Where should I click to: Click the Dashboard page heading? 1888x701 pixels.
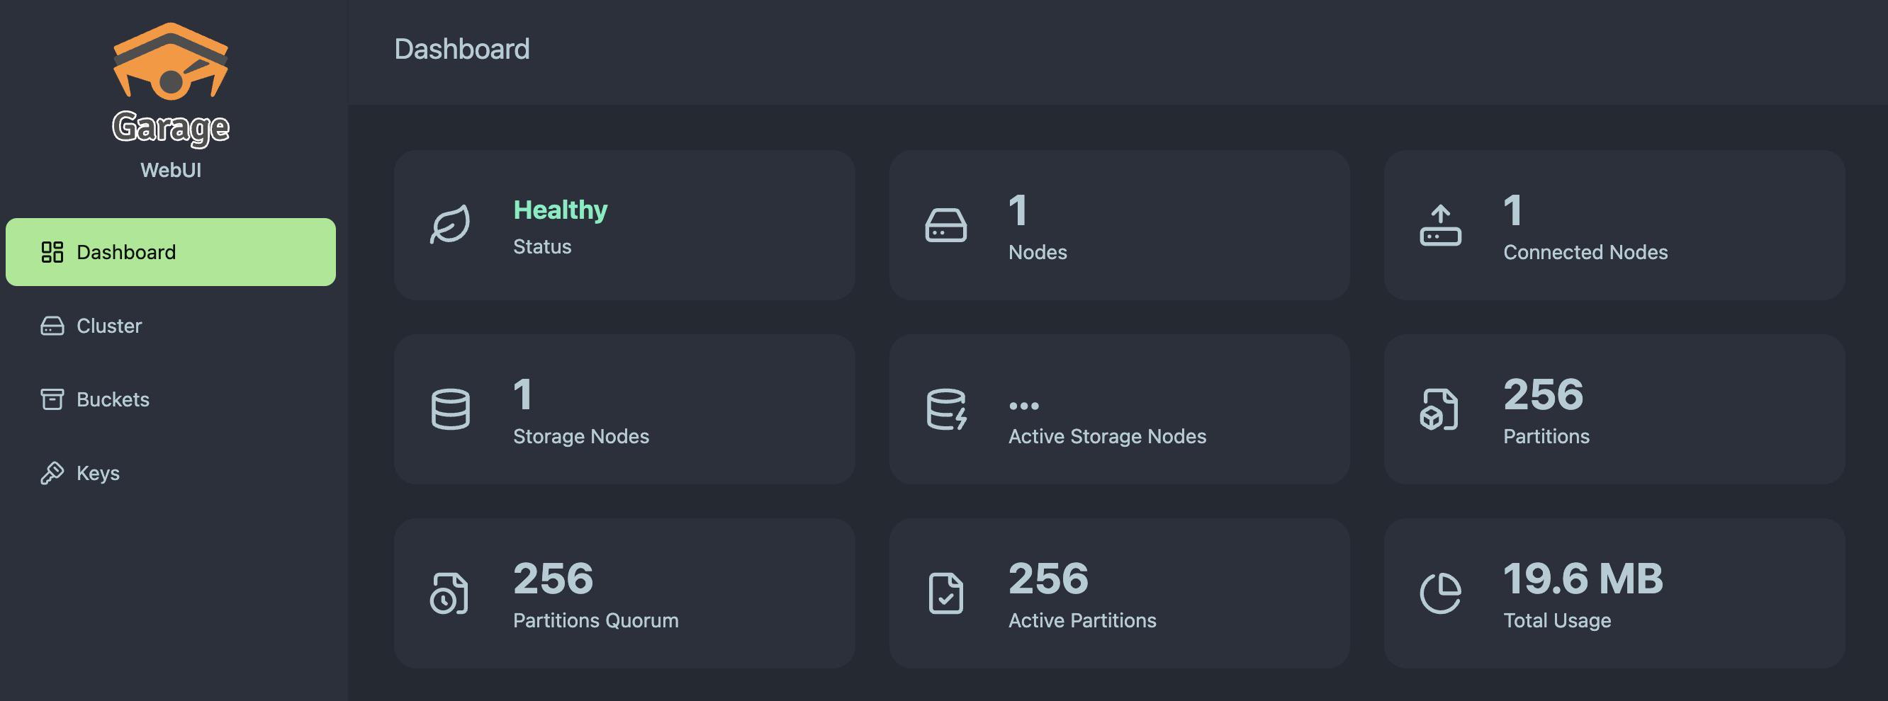click(x=462, y=49)
